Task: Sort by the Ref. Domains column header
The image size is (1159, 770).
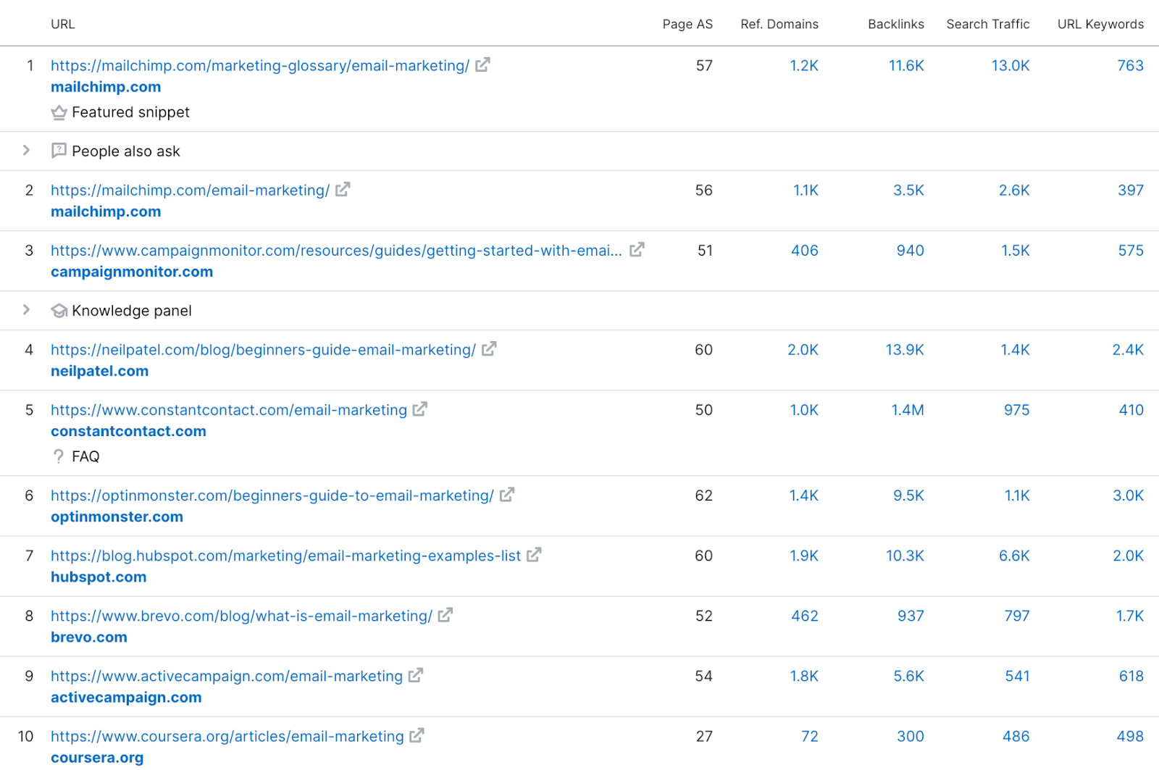Action: [779, 24]
